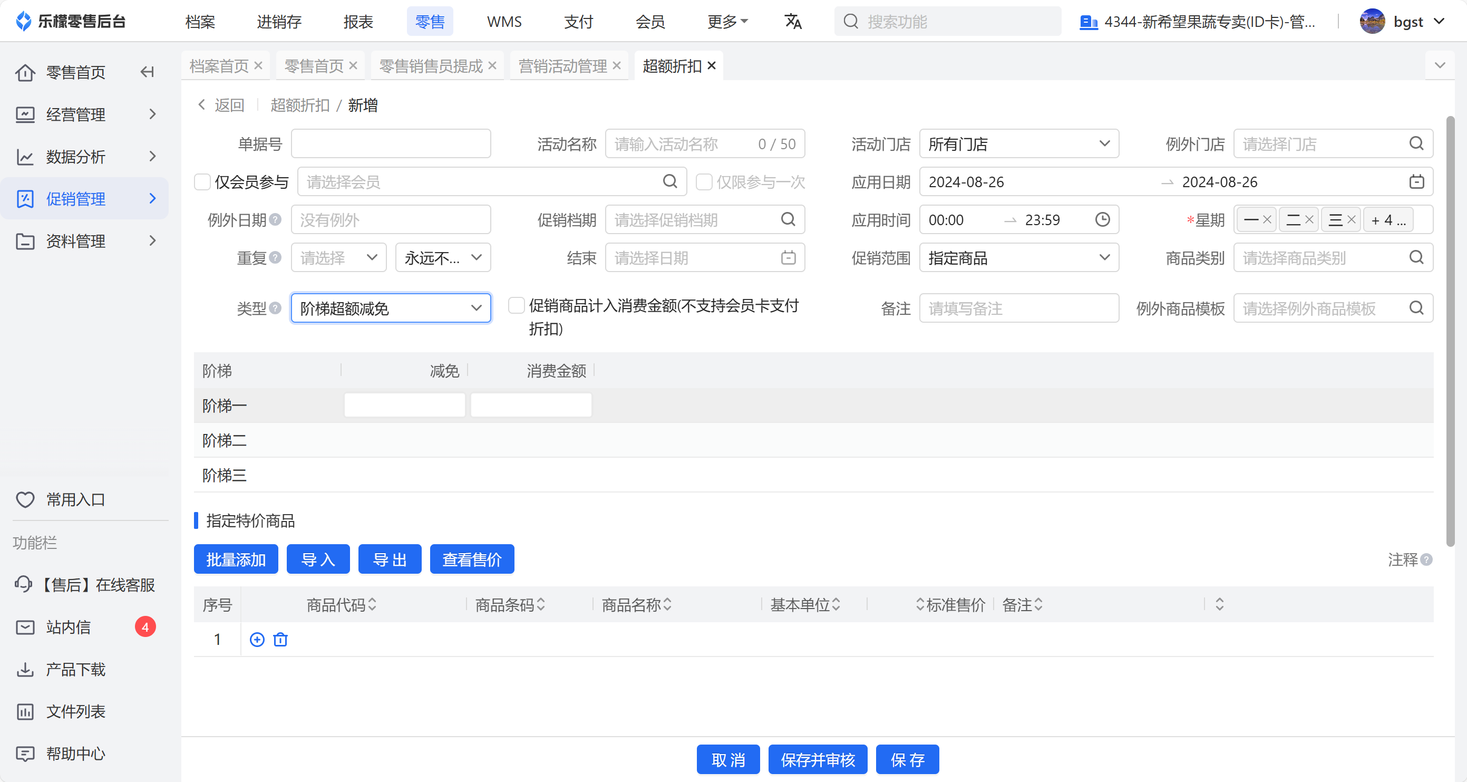
Task: Switch to the WMS top menu
Action: point(504,22)
